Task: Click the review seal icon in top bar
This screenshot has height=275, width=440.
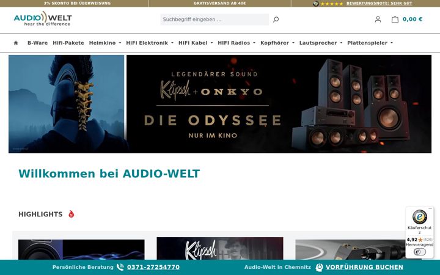Action: 316,4
